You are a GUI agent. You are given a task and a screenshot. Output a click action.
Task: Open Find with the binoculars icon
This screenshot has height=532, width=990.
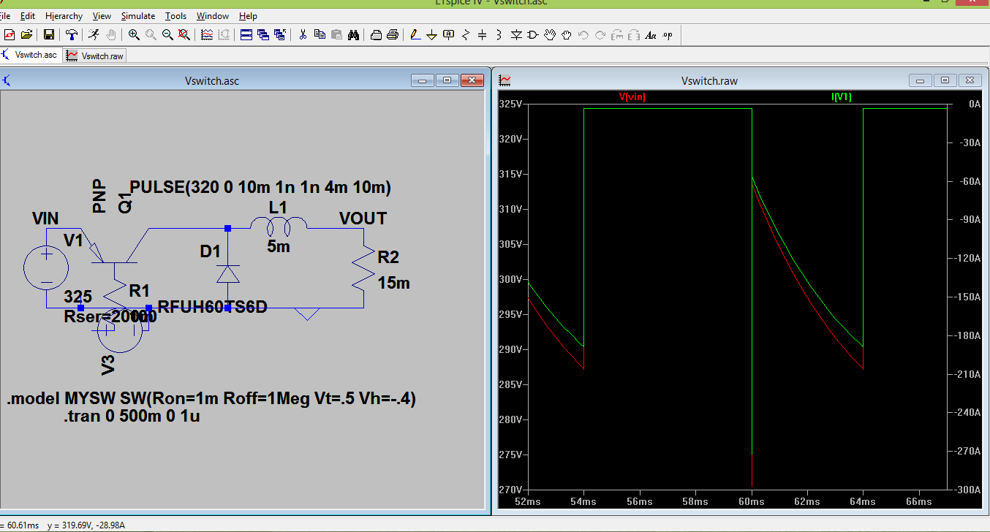[353, 34]
